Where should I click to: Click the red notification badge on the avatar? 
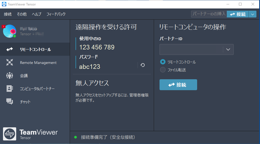point(4,27)
